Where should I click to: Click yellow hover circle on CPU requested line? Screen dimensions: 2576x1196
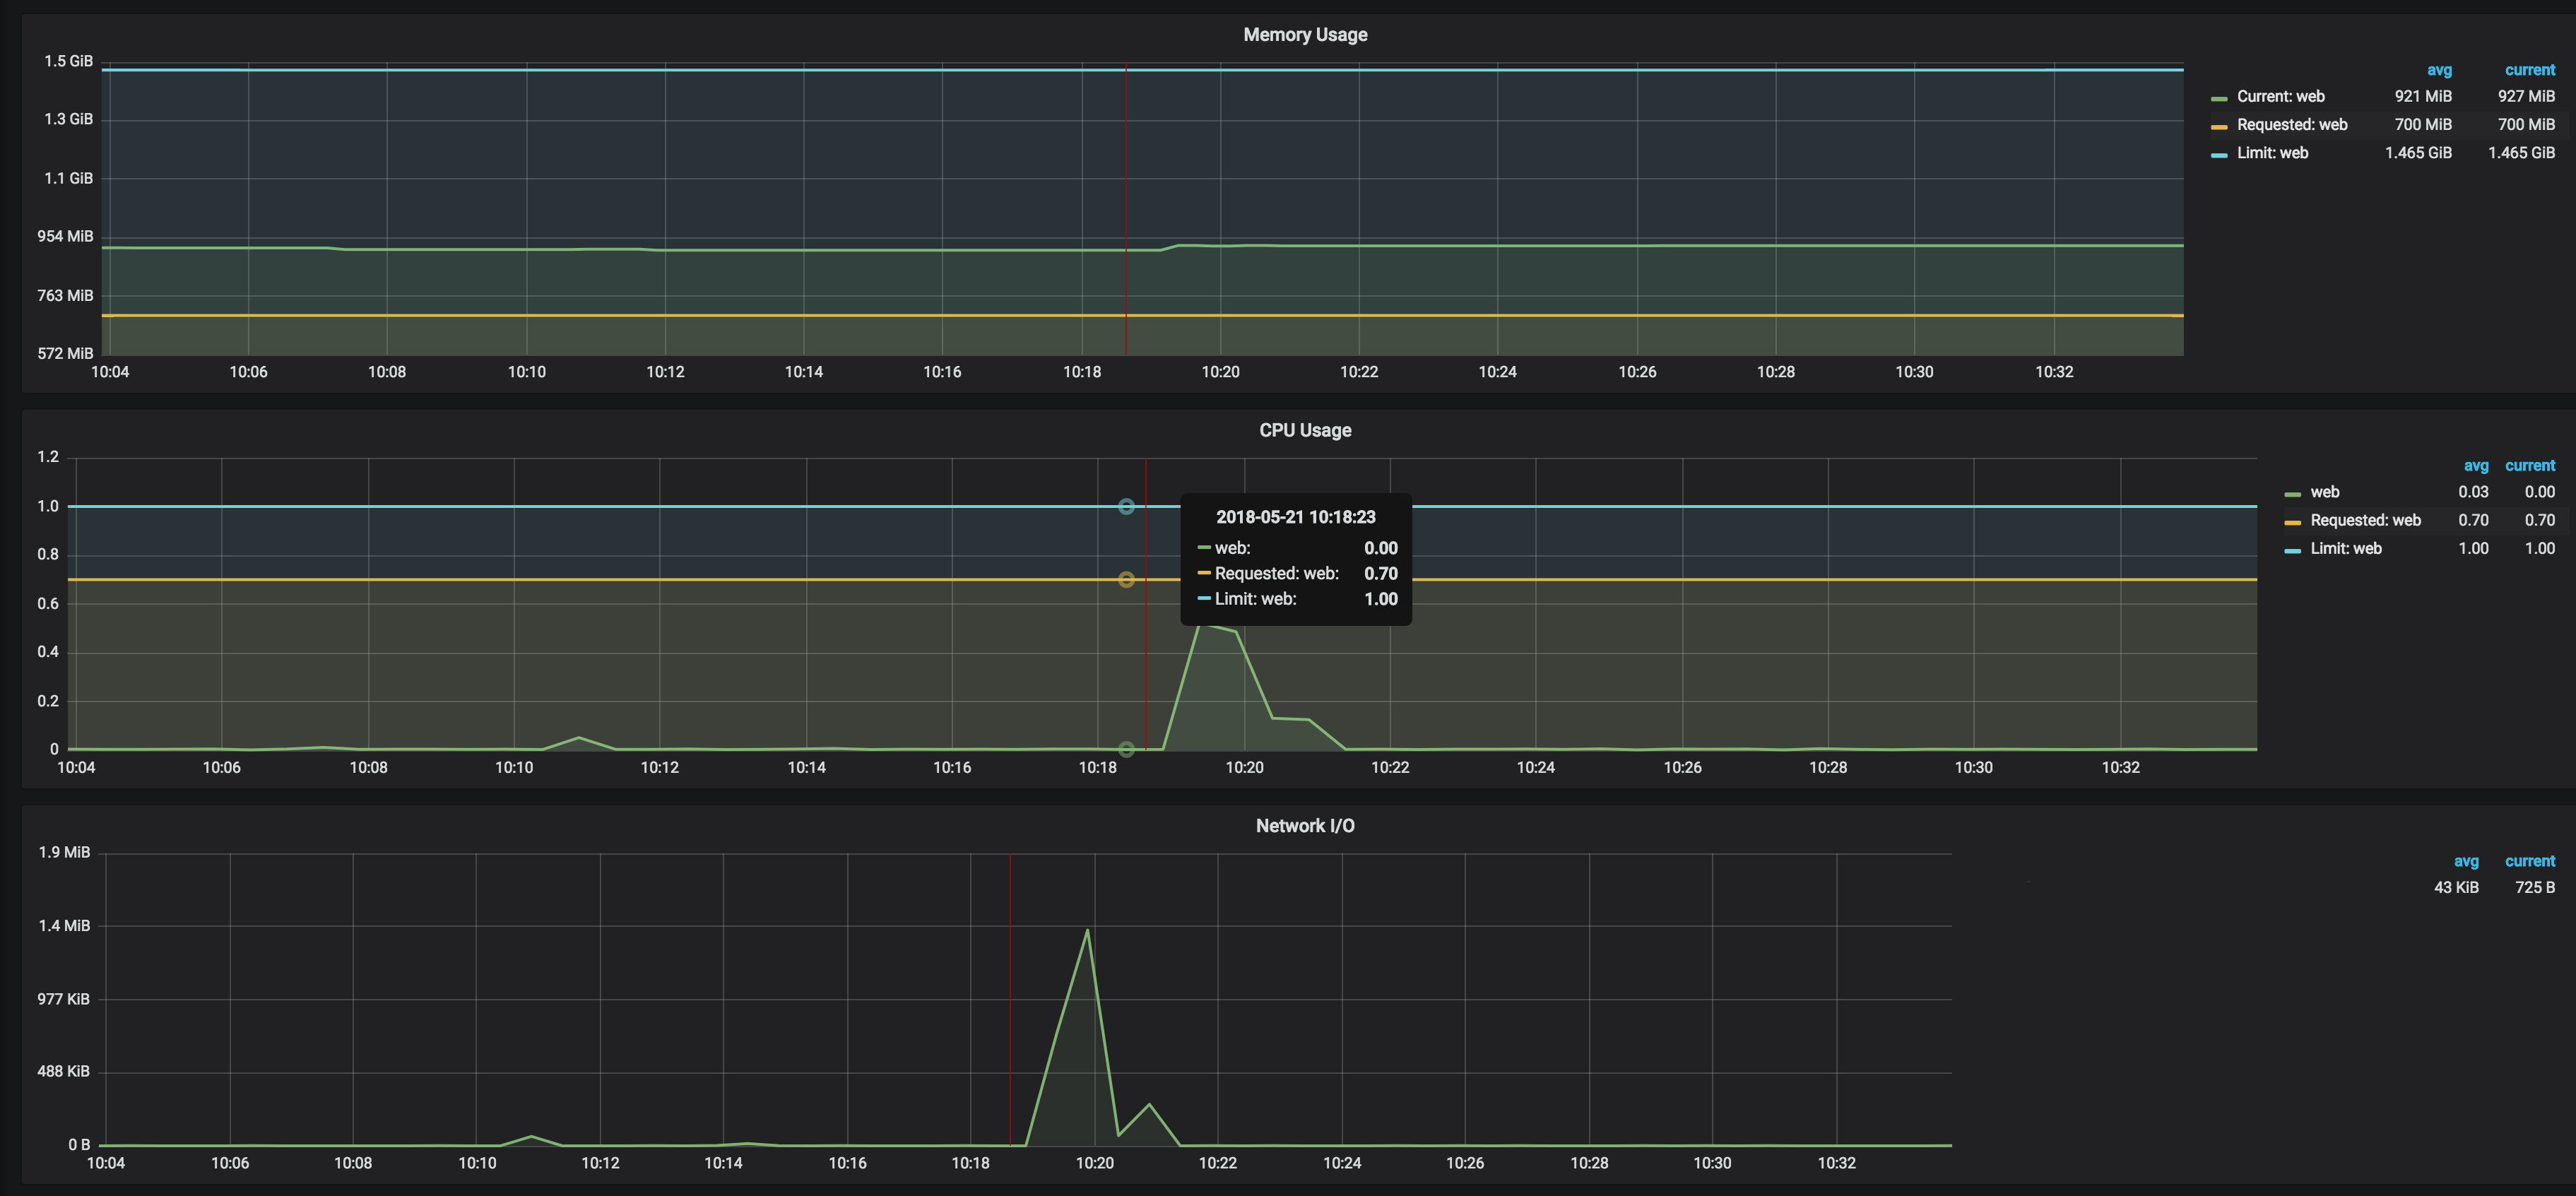1126,580
